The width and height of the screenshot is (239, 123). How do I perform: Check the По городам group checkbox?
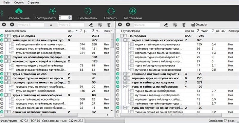click(125, 36)
